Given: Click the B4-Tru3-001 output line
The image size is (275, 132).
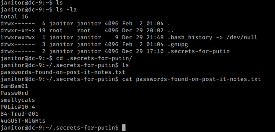Looking at the screenshot, I should (19, 114).
